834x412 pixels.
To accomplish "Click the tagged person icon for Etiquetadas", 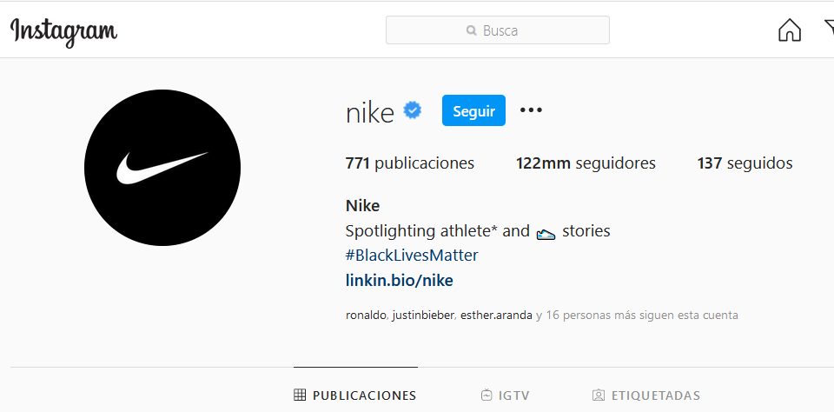I will [599, 395].
